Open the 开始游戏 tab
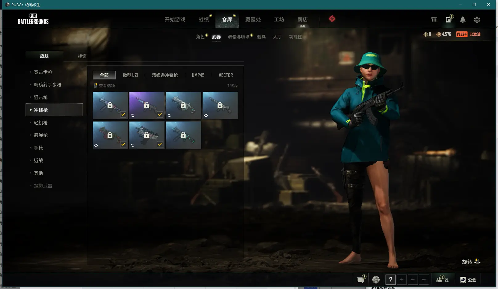 [x=175, y=19]
